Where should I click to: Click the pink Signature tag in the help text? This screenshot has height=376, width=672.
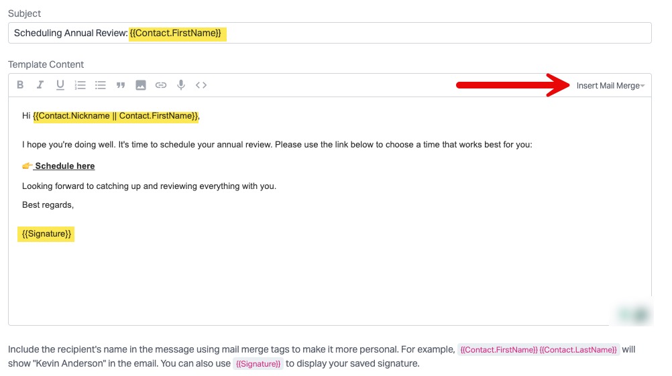258,364
